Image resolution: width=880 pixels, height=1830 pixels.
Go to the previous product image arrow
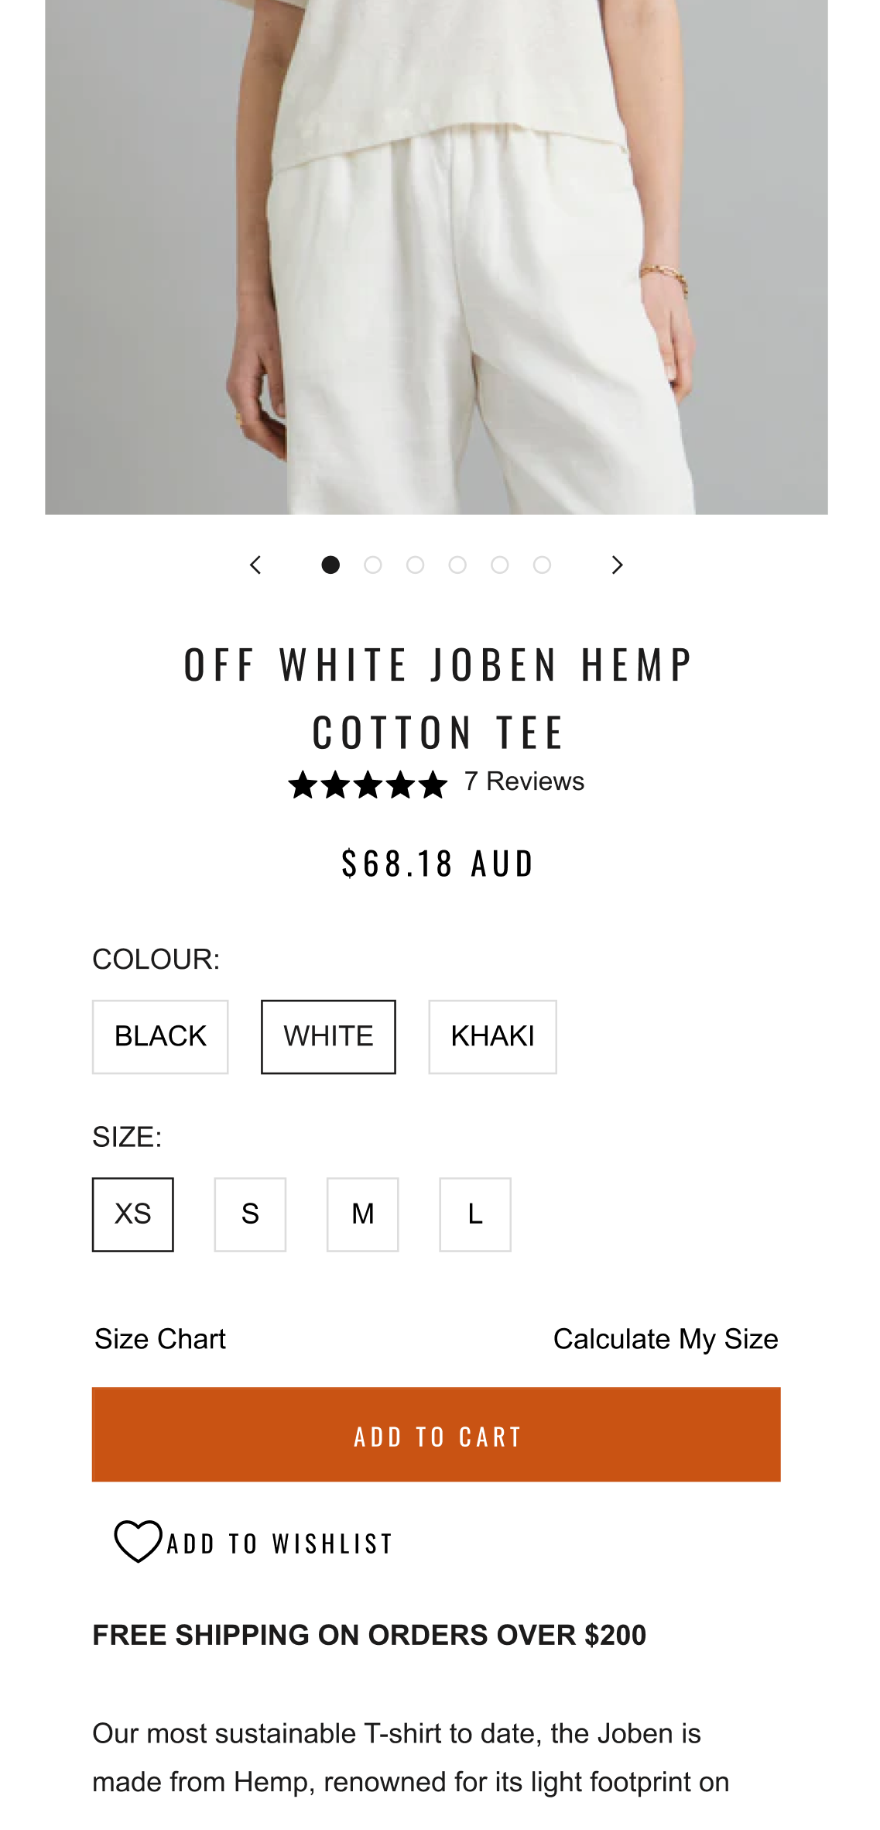click(x=255, y=565)
